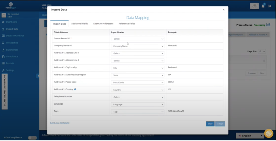Click the Matchbook logo in the header
276x141 pixels.
click(x=11, y=6)
